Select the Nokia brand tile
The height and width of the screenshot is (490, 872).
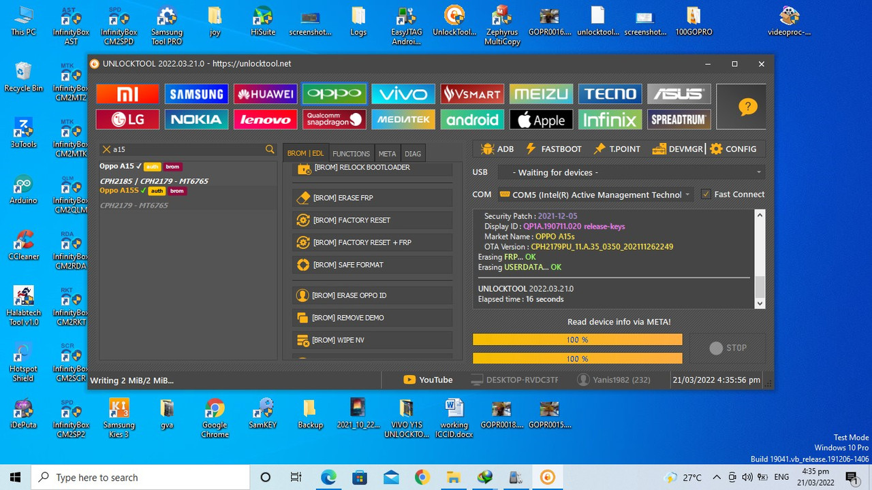point(196,120)
